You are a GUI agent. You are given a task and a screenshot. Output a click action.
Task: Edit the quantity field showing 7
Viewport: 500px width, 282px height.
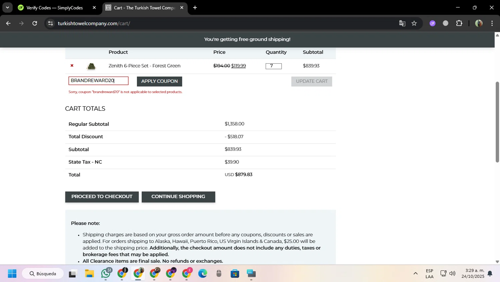tap(273, 66)
